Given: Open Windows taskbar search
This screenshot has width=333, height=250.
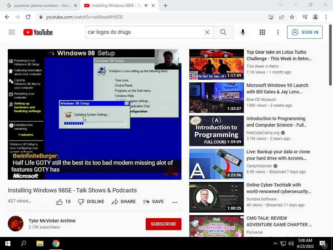Looking at the screenshot, I should coord(23,243).
